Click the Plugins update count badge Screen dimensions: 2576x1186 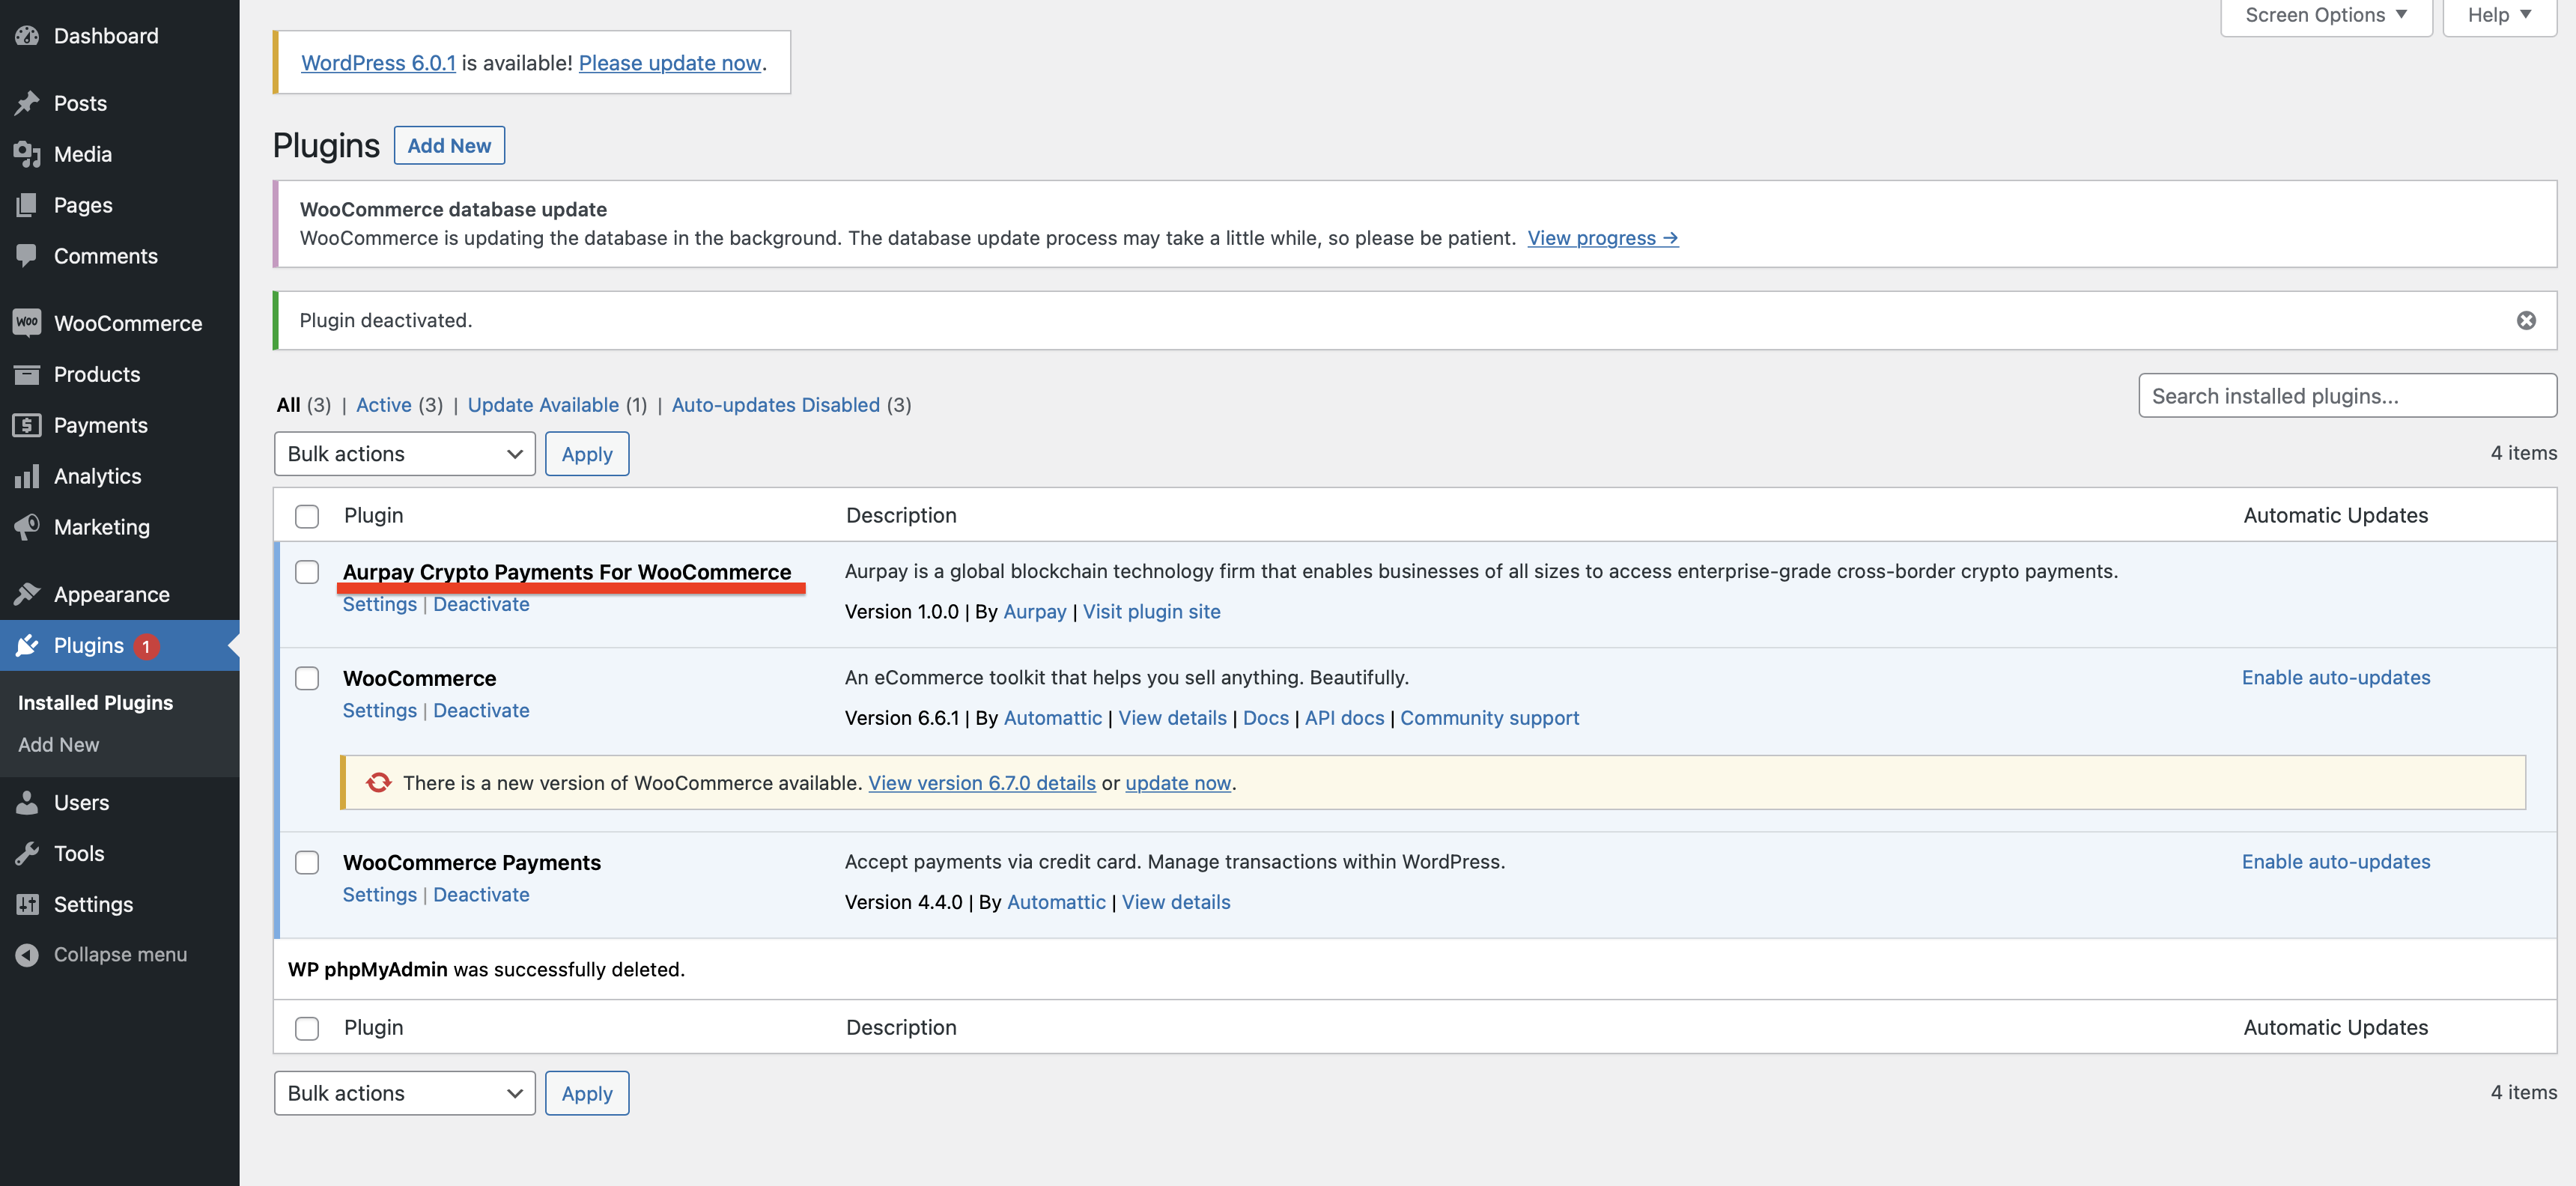click(146, 646)
